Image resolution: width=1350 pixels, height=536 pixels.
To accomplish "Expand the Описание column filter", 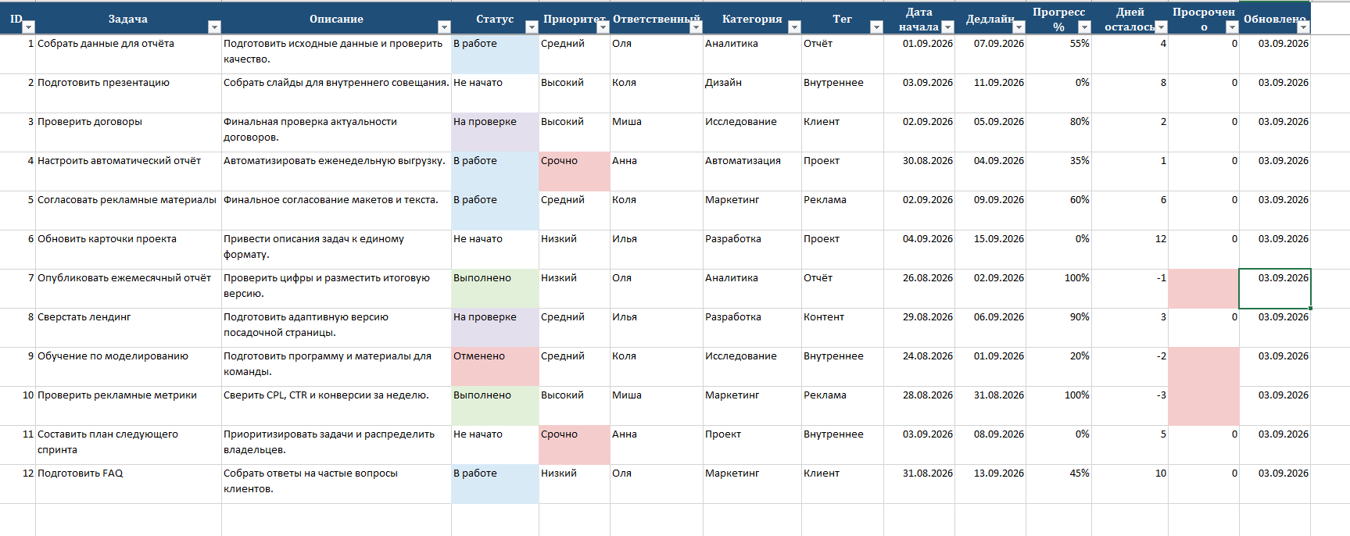I will (x=444, y=27).
